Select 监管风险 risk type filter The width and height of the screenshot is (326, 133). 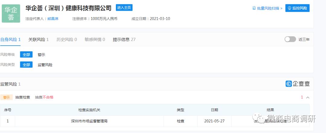45,65
